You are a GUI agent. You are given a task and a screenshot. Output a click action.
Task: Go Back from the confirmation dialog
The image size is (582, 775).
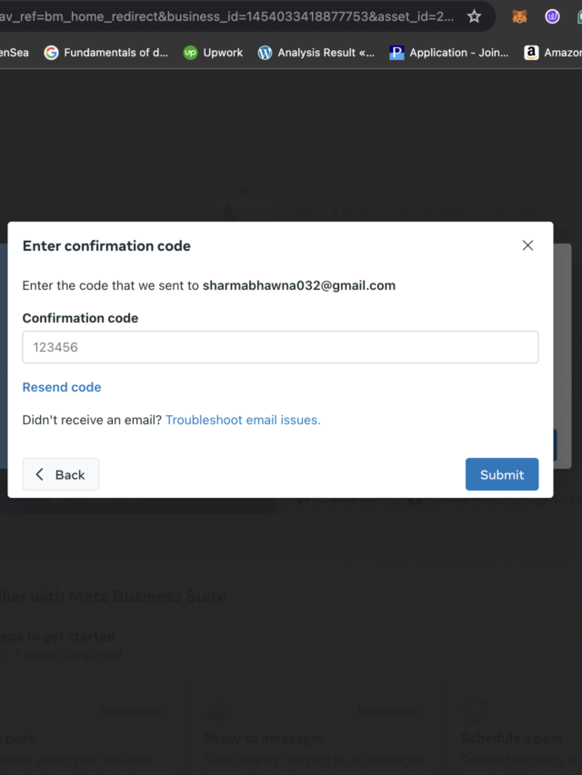pos(61,474)
